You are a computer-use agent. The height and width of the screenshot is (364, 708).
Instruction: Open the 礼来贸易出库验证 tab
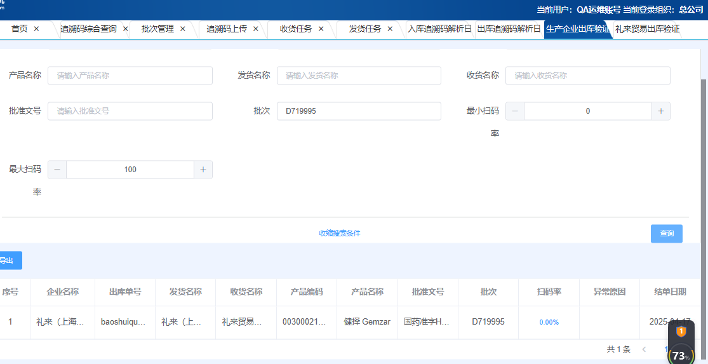pyautogui.click(x=647, y=29)
